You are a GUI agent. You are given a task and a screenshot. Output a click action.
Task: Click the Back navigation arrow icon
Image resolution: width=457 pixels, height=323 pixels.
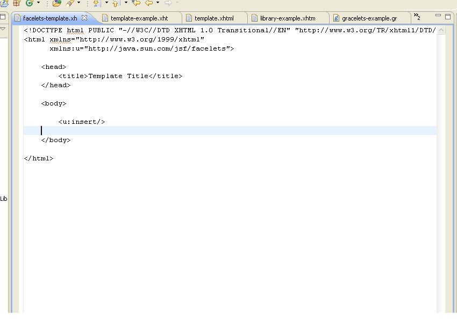tap(149, 3)
